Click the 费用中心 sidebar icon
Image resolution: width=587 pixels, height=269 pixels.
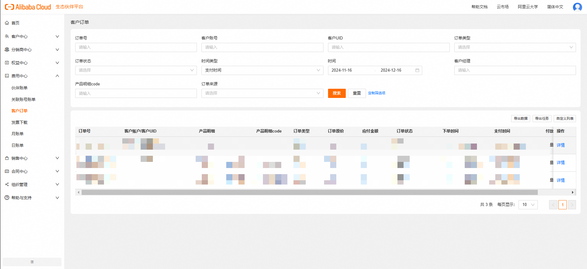(x=7, y=76)
